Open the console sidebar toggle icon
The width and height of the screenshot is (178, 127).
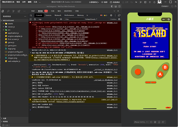click(x=31, y=19)
